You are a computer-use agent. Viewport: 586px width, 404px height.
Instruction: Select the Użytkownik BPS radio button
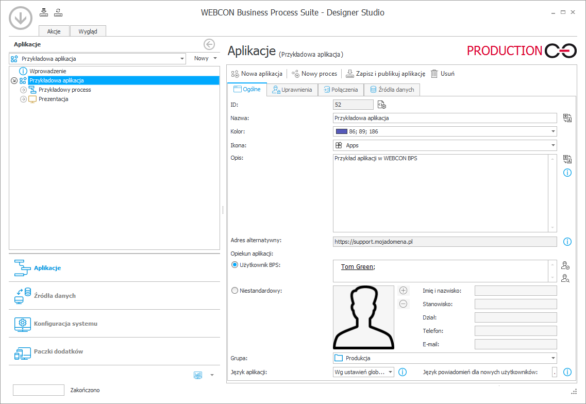pos(235,264)
